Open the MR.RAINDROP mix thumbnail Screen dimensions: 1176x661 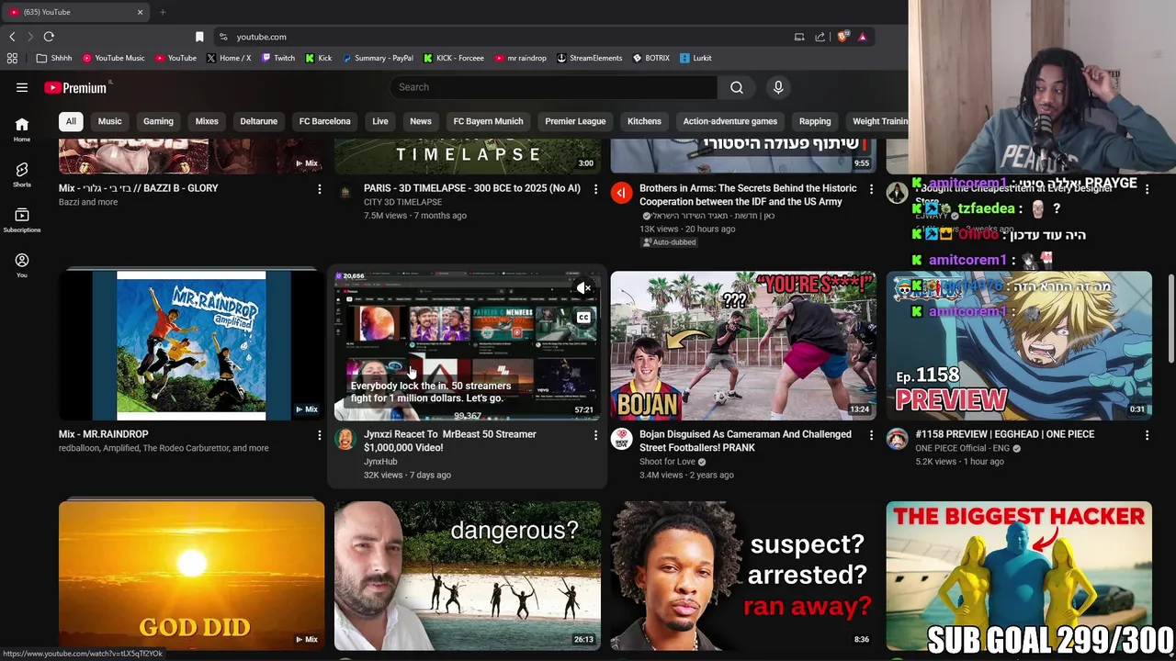pyautogui.click(x=191, y=345)
